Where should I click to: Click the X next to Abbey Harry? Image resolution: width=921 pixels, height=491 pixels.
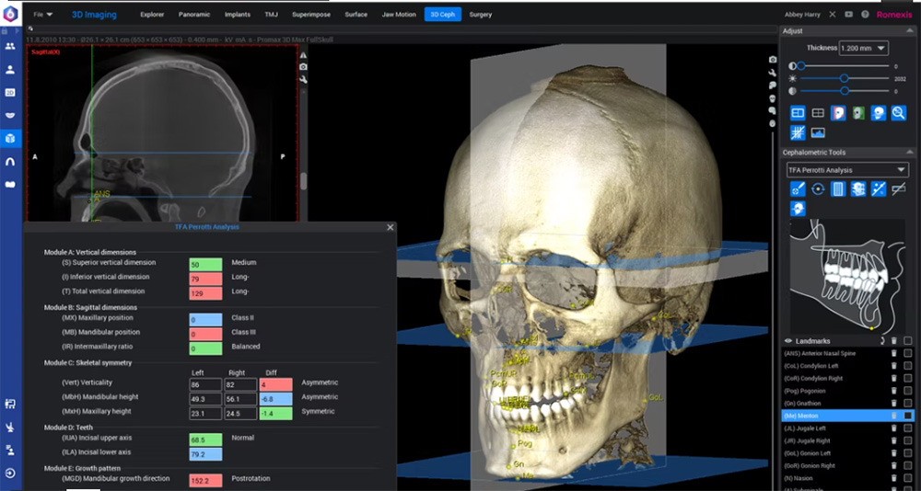[x=833, y=14]
